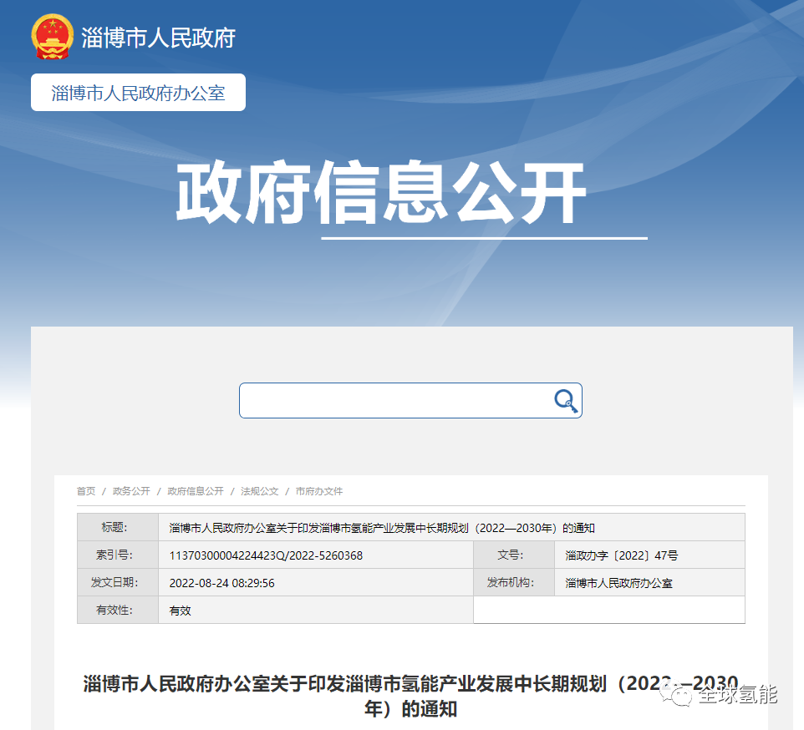Image resolution: width=804 pixels, height=730 pixels.
Task: Click the 有效性 row label
Action: (x=118, y=610)
